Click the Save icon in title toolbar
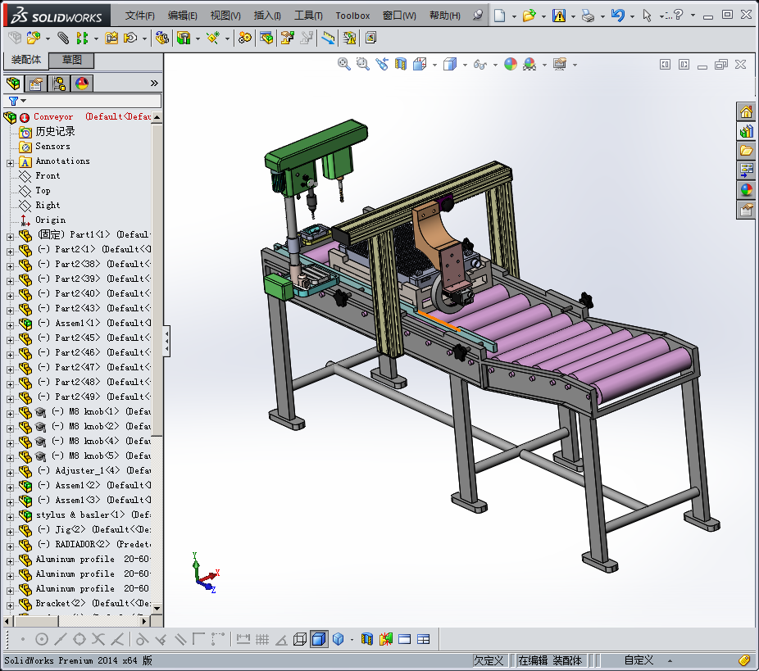This screenshot has height=671, width=759. point(558,16)
